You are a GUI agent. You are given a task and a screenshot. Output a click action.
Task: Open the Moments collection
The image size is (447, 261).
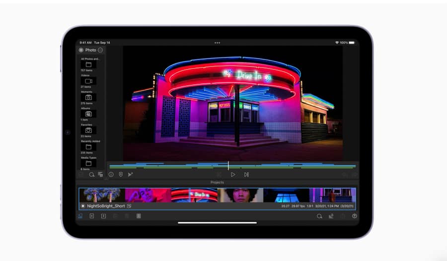(x=88, y=97)
